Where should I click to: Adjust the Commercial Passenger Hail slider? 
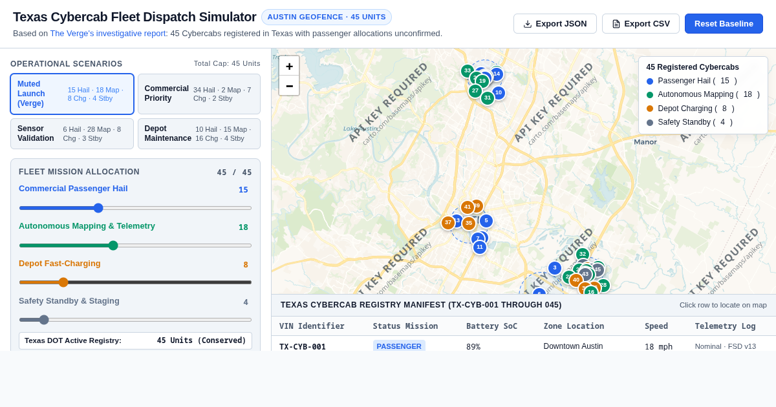[x=135, y=208]
